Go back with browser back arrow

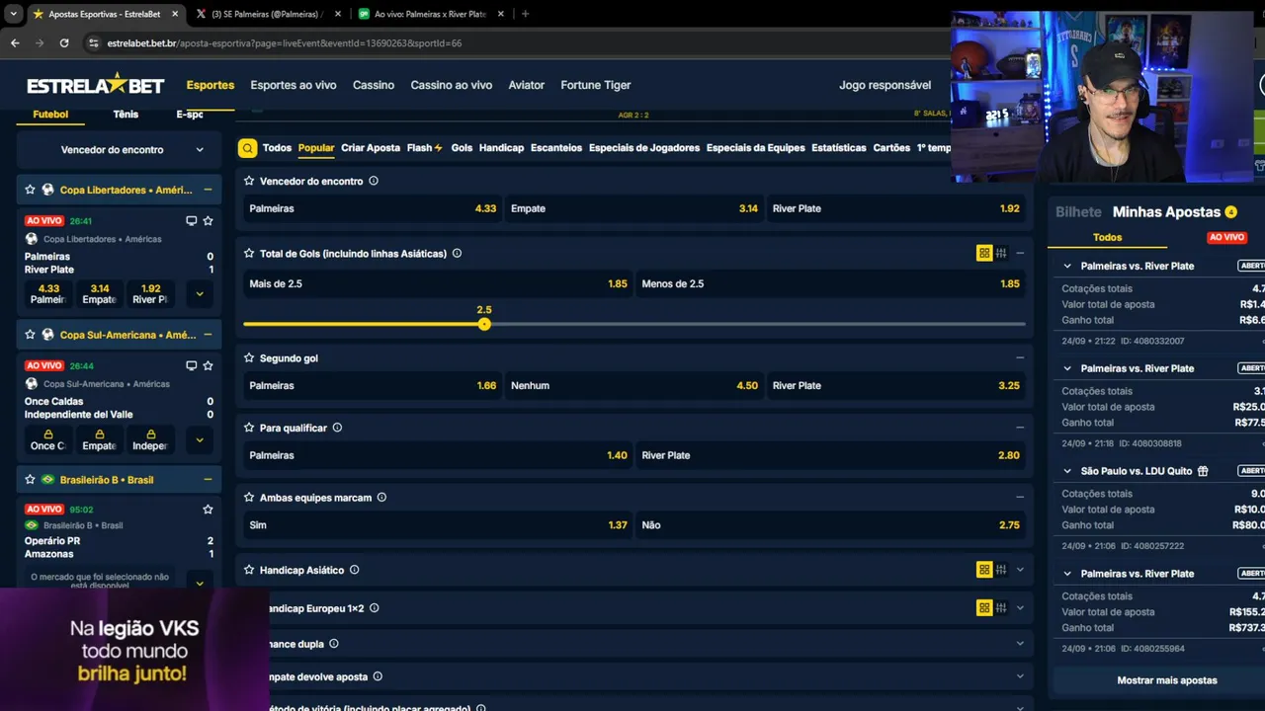tap(15, 43)
